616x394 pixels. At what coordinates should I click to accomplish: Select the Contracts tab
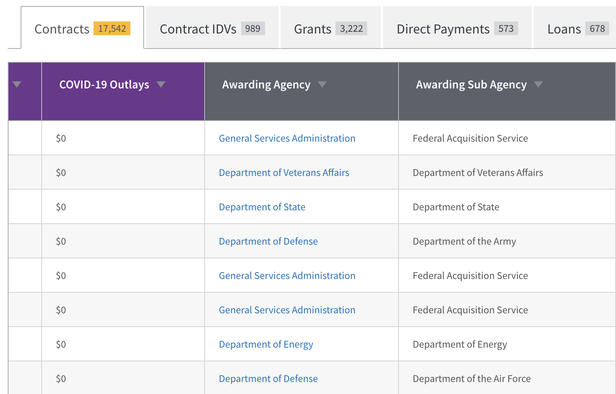(x=82, y=28)
